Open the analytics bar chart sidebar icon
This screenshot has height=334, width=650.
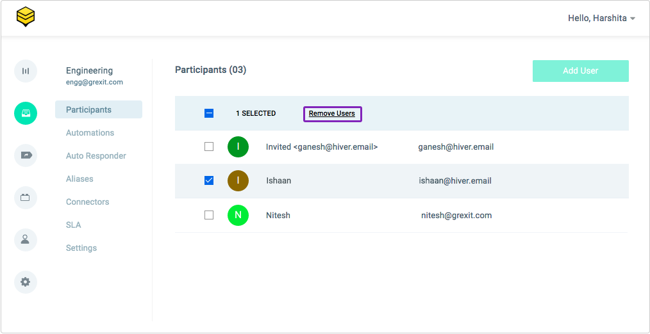click(26, 71)
